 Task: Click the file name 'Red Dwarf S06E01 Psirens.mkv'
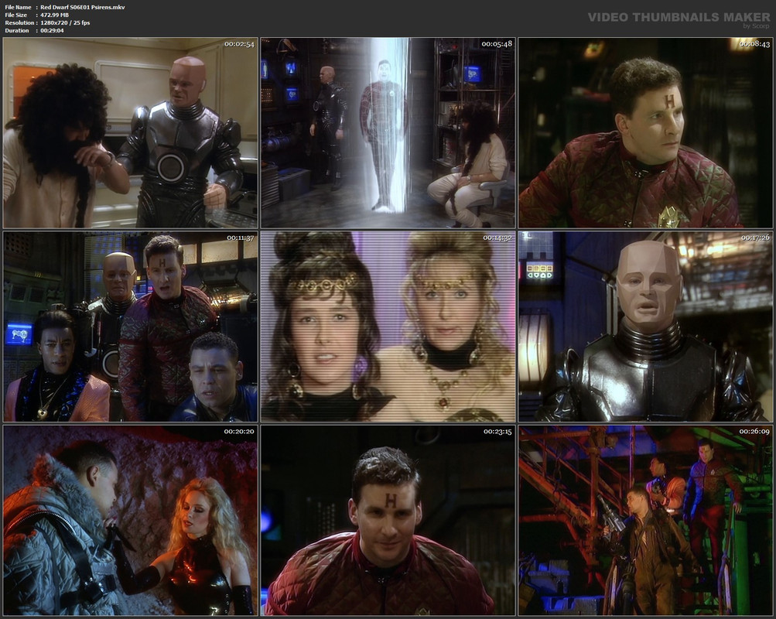click(83, 7)
